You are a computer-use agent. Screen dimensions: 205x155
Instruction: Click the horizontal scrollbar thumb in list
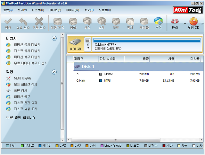(116, 140)
